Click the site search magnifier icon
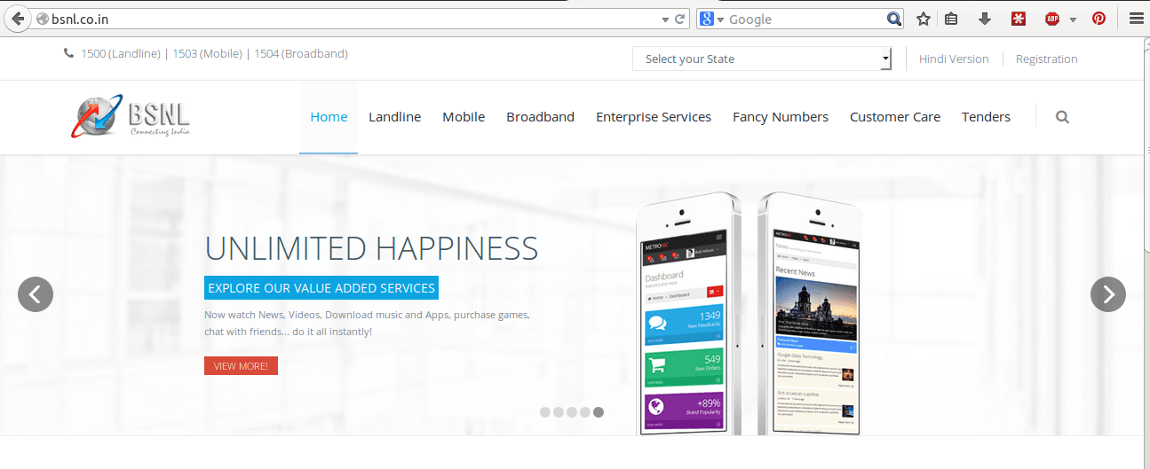 (1062, 117)
